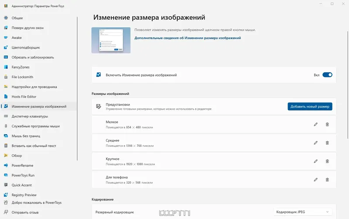Click the sidebar vertical scrollbar
Screen dimensions: 349x219
pos(77,87)
